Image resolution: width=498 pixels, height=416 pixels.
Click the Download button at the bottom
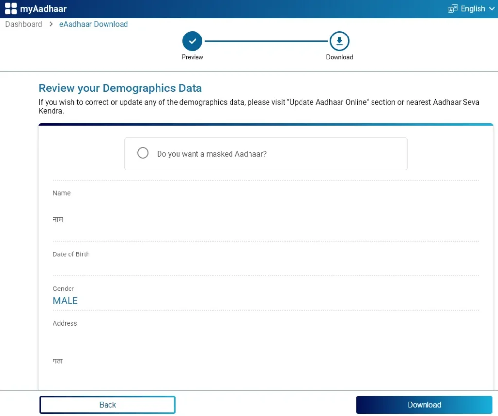424,404
